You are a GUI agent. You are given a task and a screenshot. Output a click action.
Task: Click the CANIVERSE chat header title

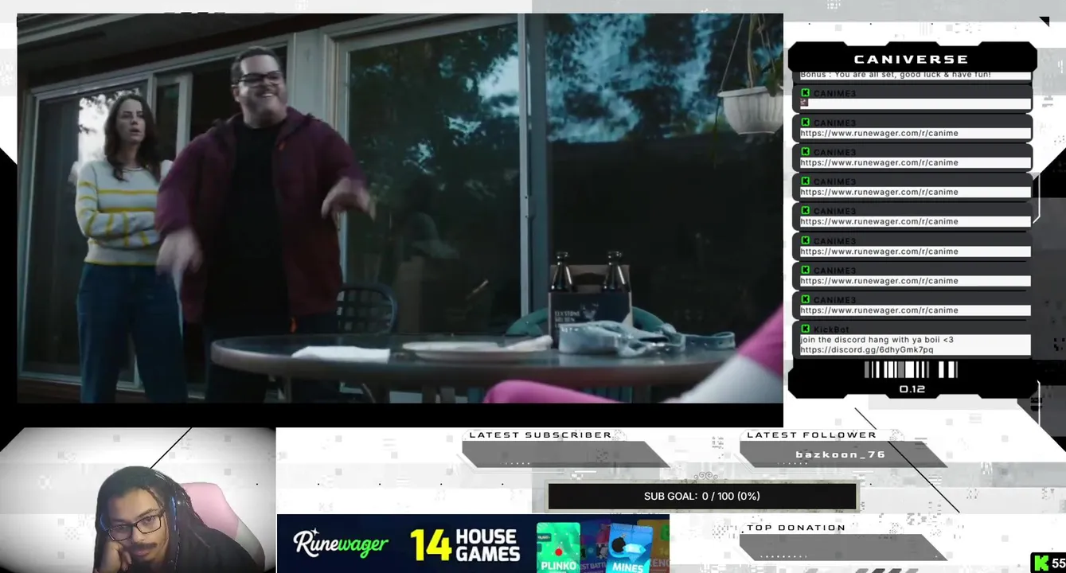(x=911, y=59)
